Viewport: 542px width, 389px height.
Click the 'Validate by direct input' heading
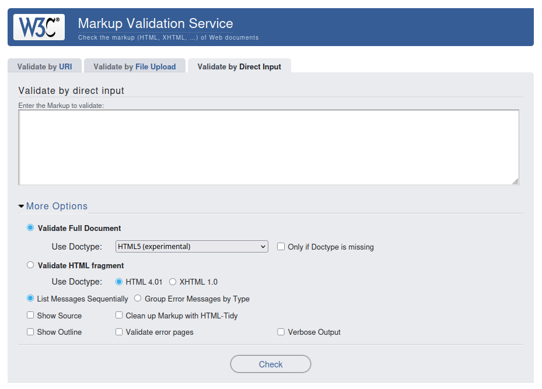pyautogui.click(x=71, y=90)
